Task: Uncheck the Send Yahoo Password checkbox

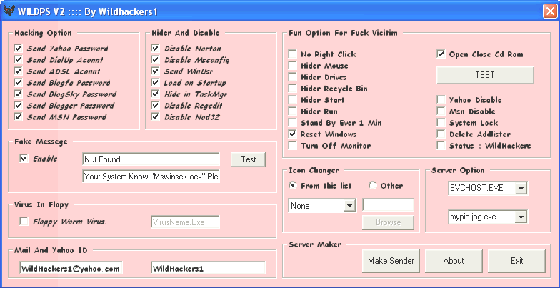Action: 19,49
